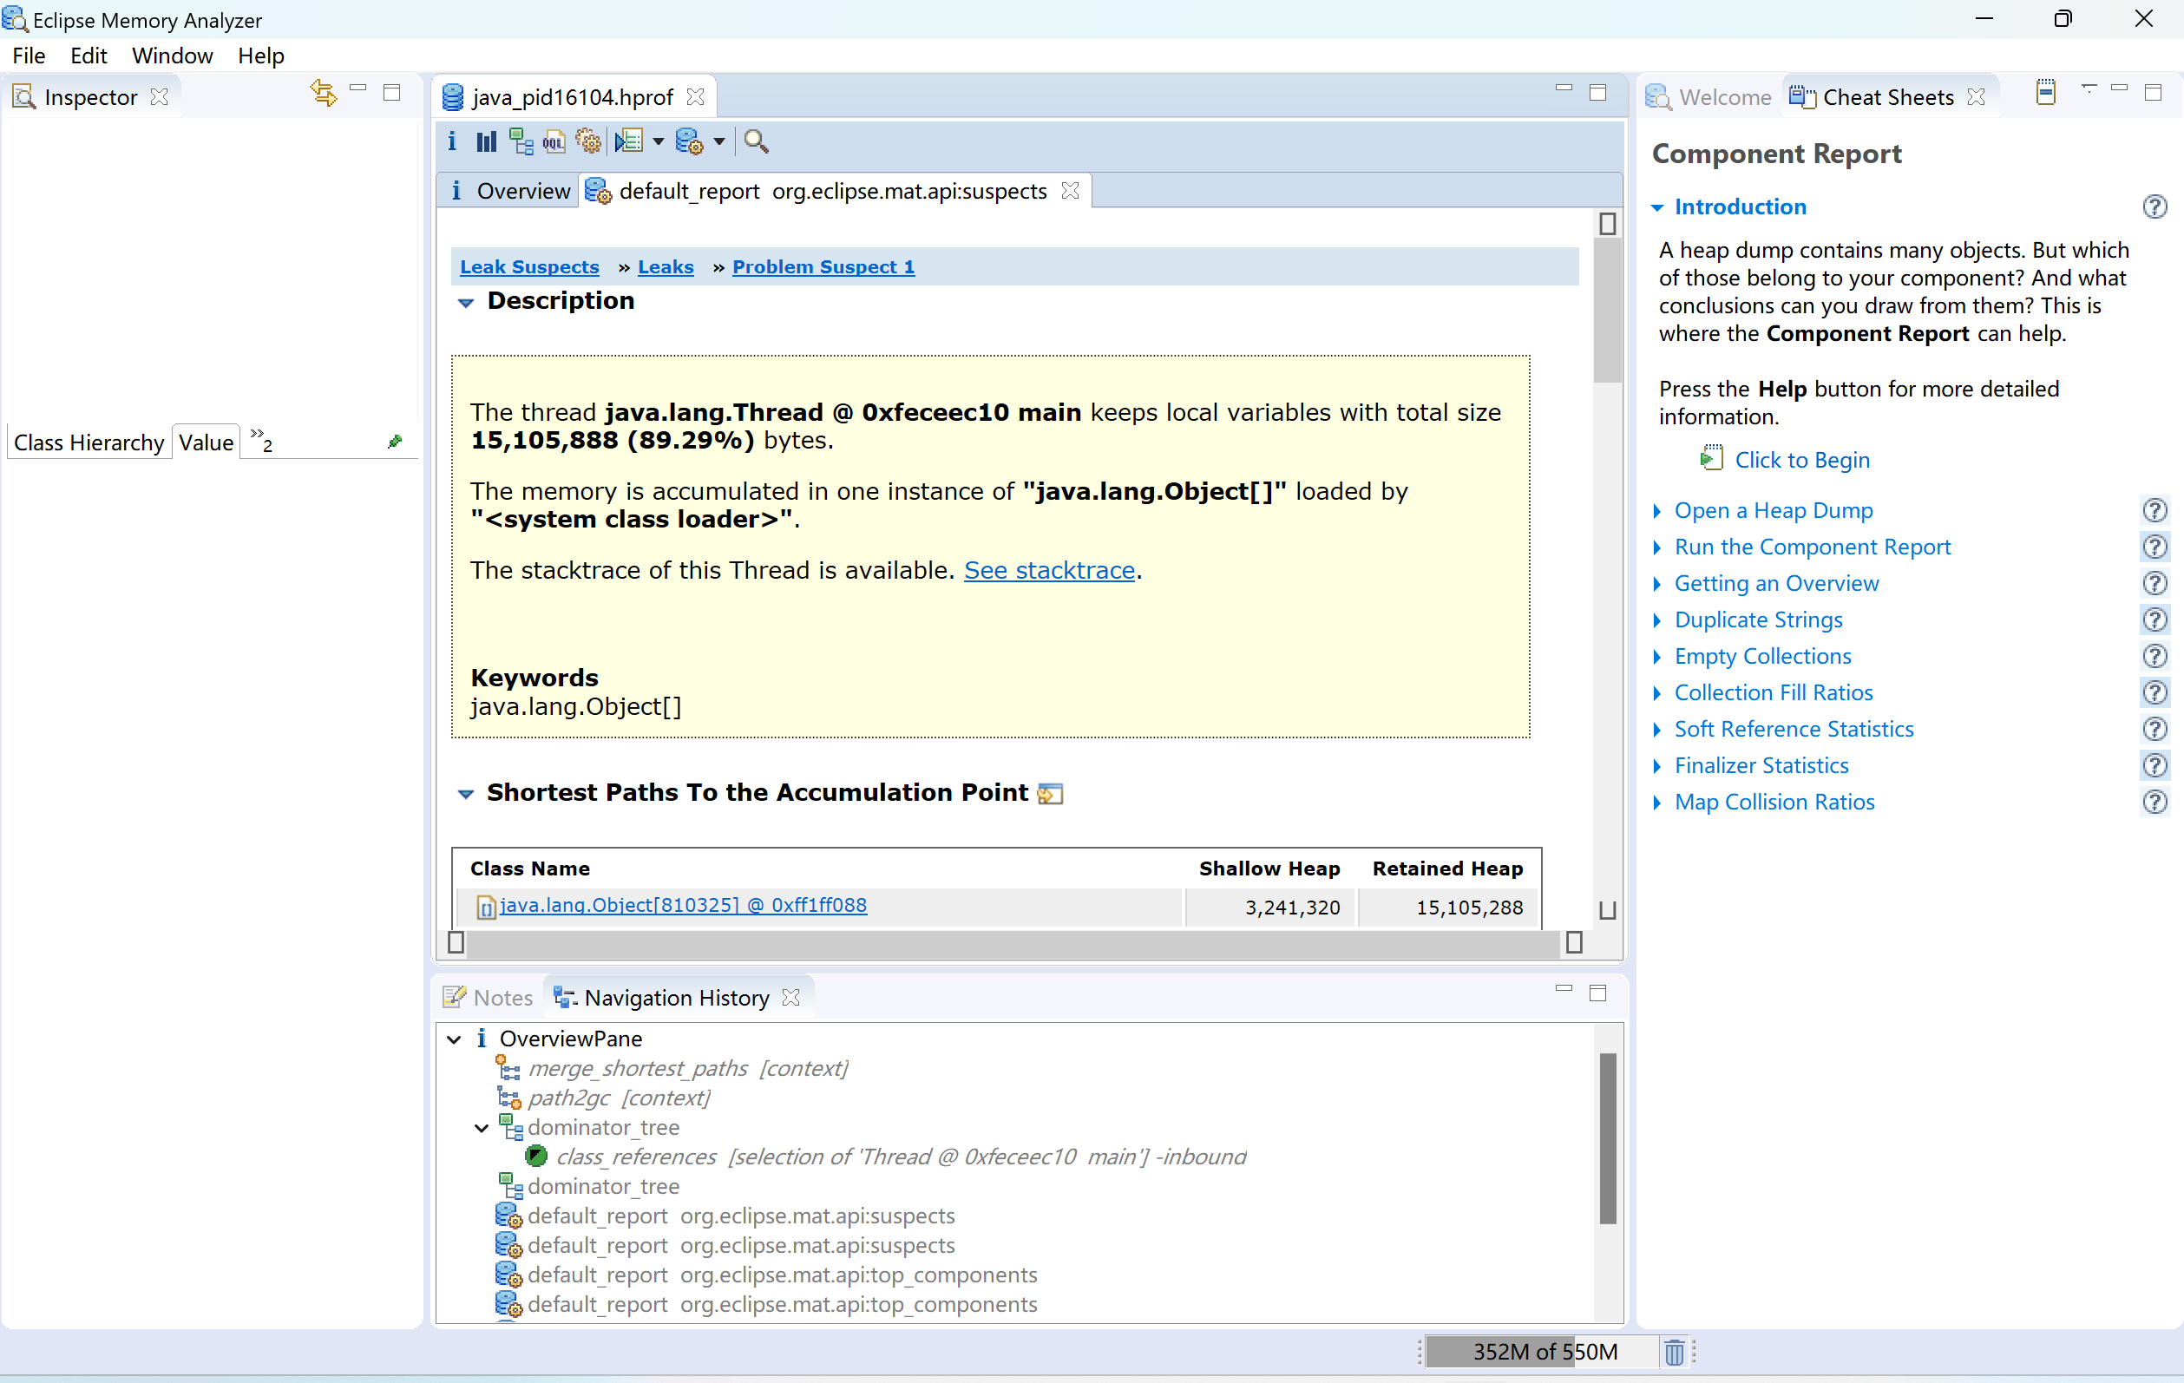Collapse Shortest Paths To the Accumulation Point

[x=466, y=795]
